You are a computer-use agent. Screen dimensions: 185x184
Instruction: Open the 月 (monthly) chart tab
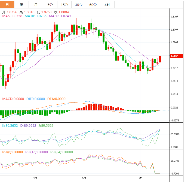pos(36,5)
